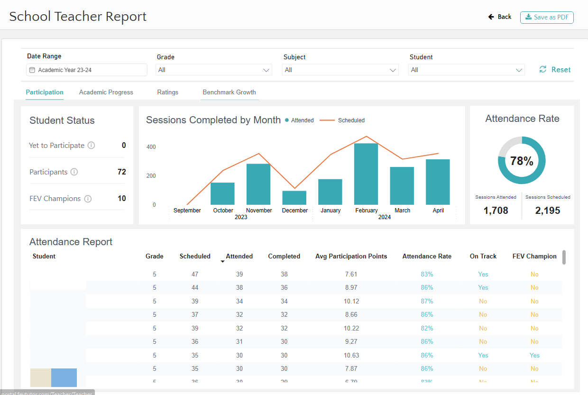Sort by Avg Participation Points header
The height and width of the screenshot is (395, 588).
point(351,256)
